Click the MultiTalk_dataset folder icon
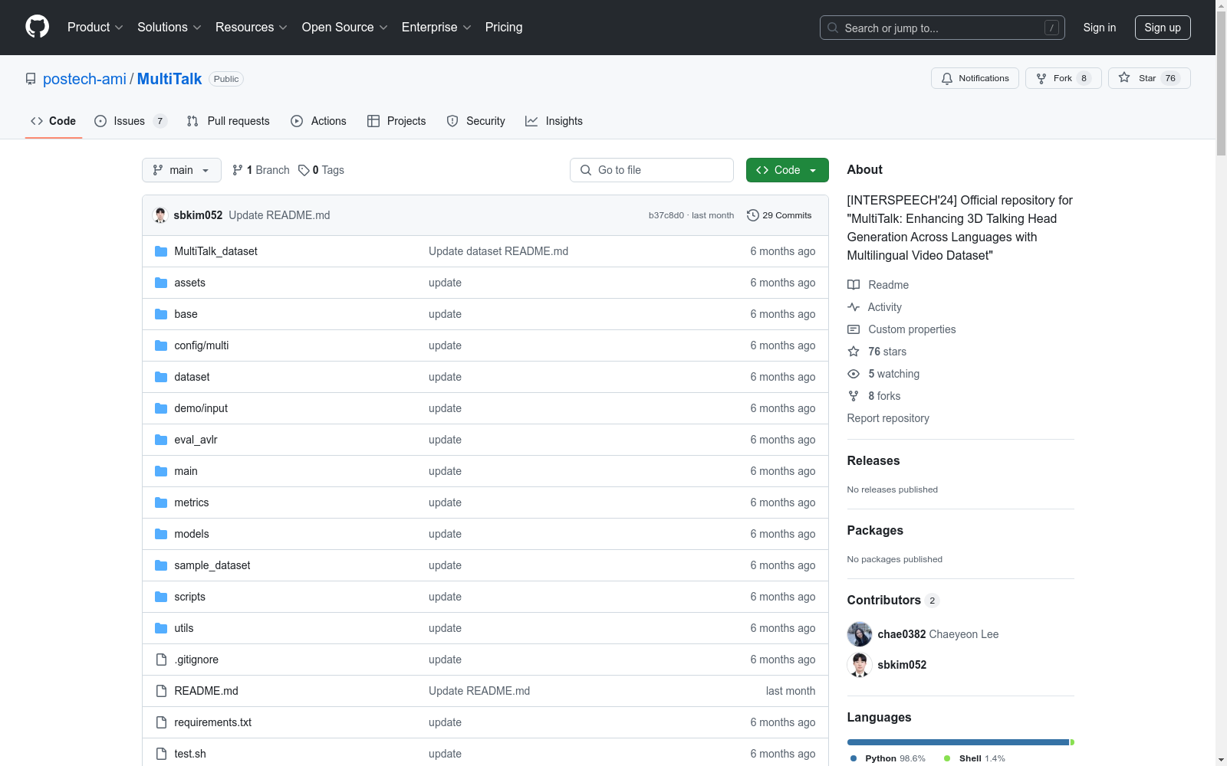1227x766 pixels. click(x=161, y=251)
